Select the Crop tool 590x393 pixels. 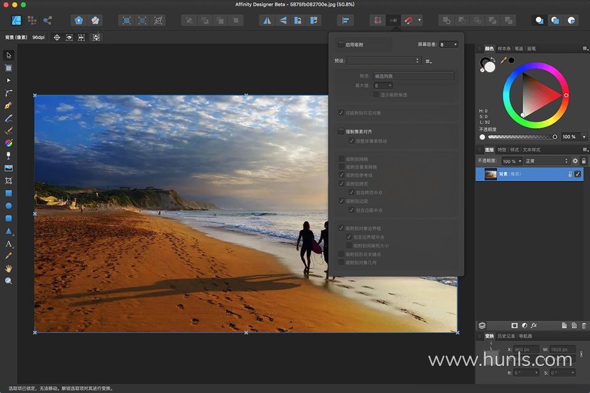(9, 181)
